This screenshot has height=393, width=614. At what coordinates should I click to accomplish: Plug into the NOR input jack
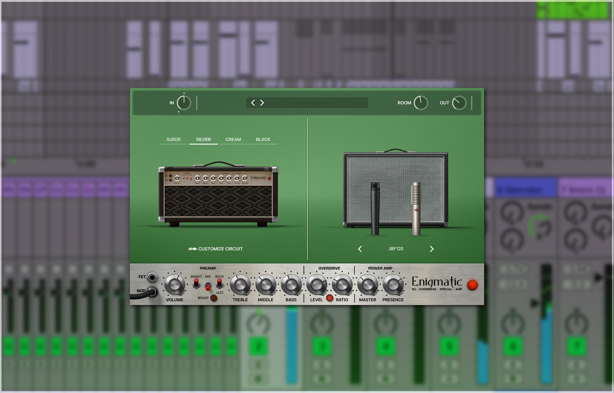click(x=153, y=291)
